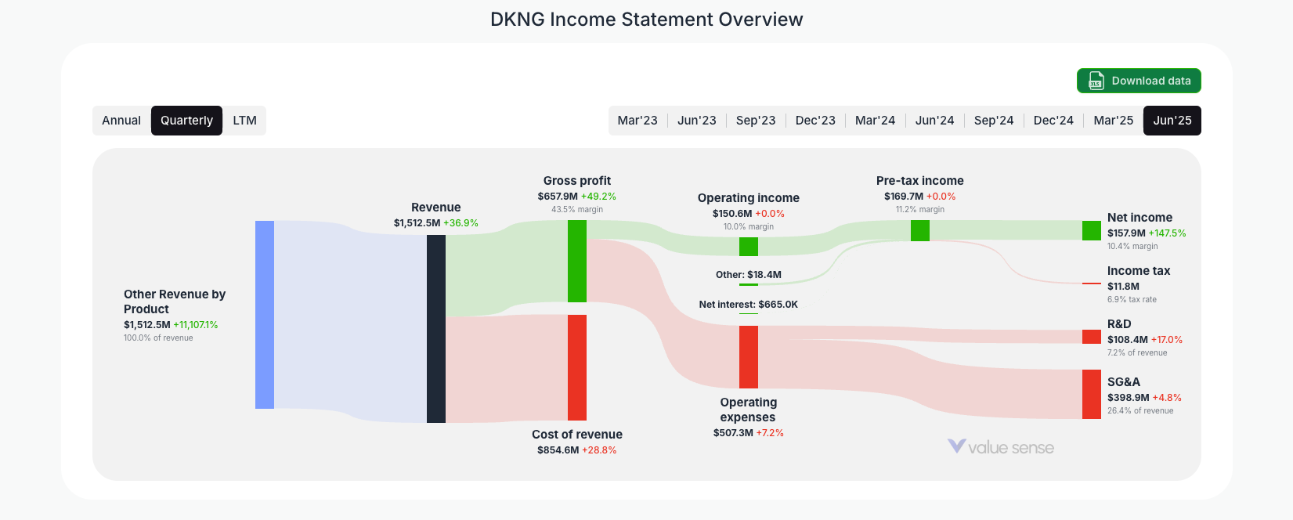The height and width of the screenshot is (520, 1293).
Task: Click the 10.0% margin text
Action: 749,226
